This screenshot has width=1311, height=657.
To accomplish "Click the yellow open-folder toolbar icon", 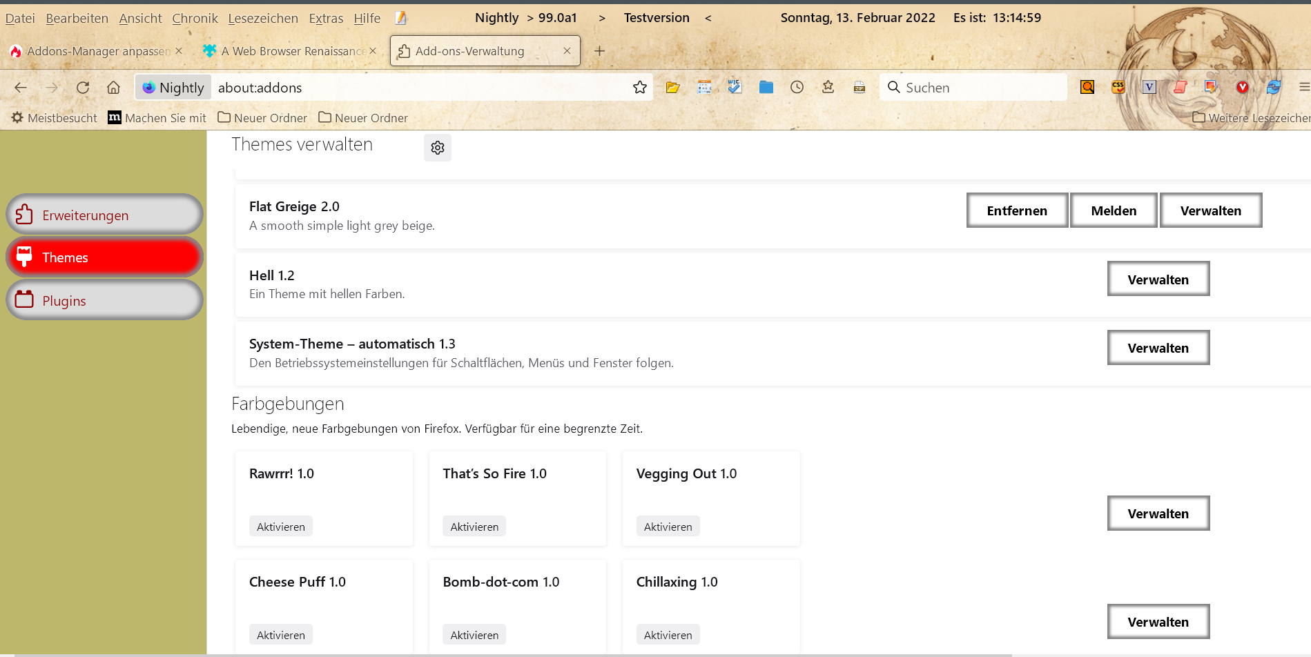I will coord(673,87).
